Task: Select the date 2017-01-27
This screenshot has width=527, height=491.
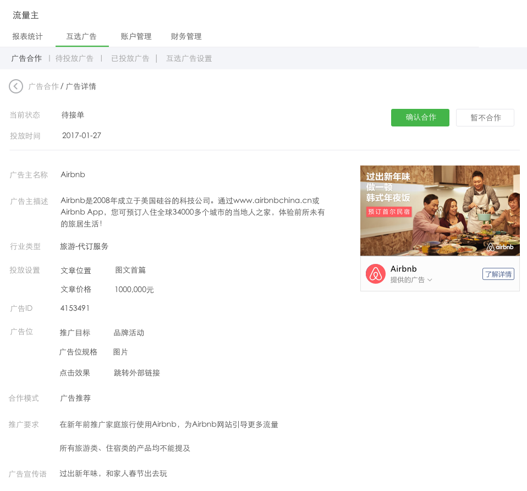Action: pos(81,135)
